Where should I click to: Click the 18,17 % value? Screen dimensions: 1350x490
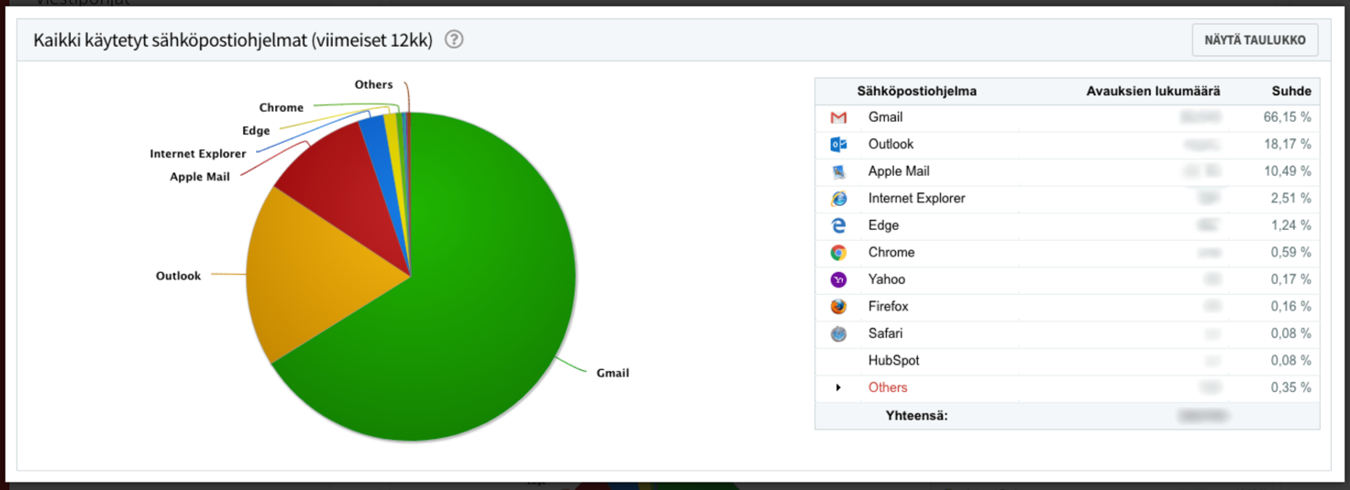coord(1287,144)
